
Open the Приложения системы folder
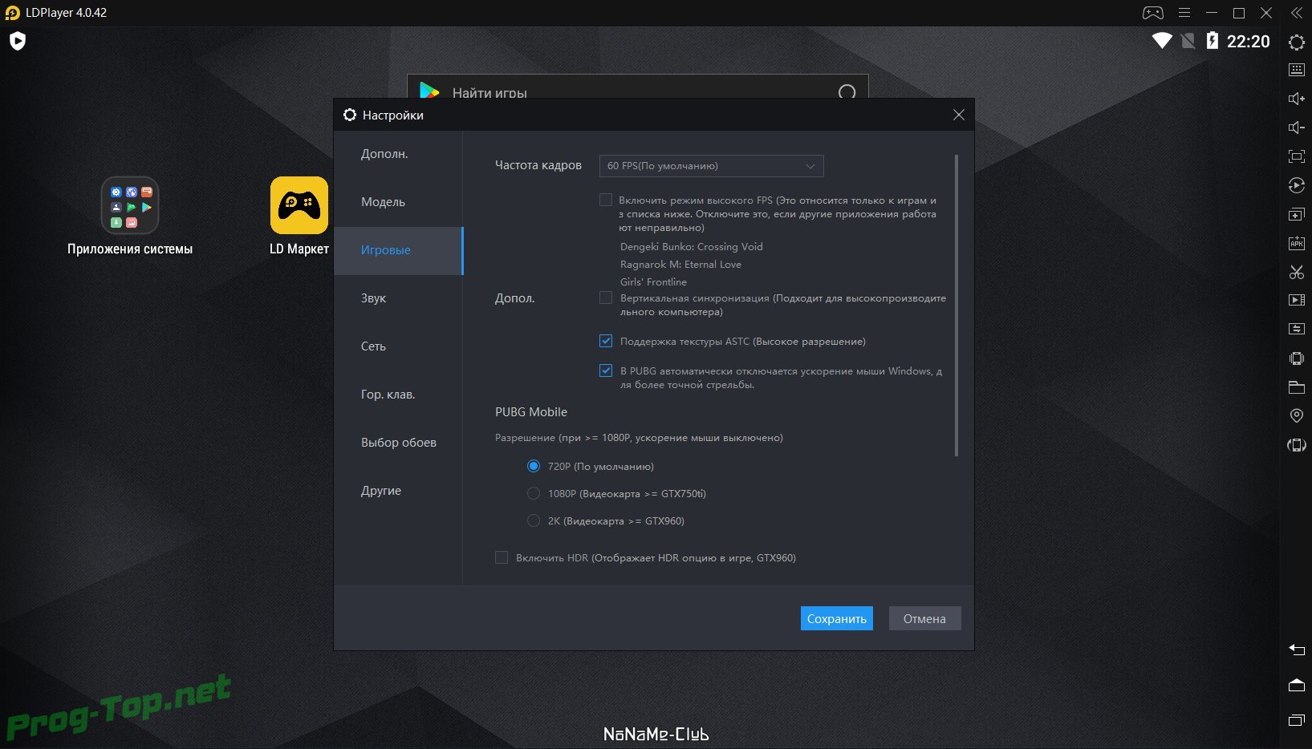click(x=130, y=216)
